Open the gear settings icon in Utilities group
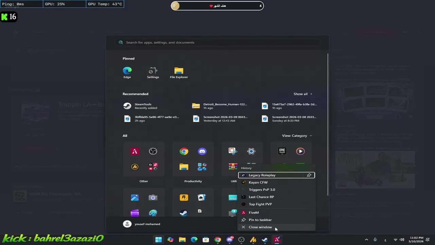The image size is (435, 245). pos(251,151)
